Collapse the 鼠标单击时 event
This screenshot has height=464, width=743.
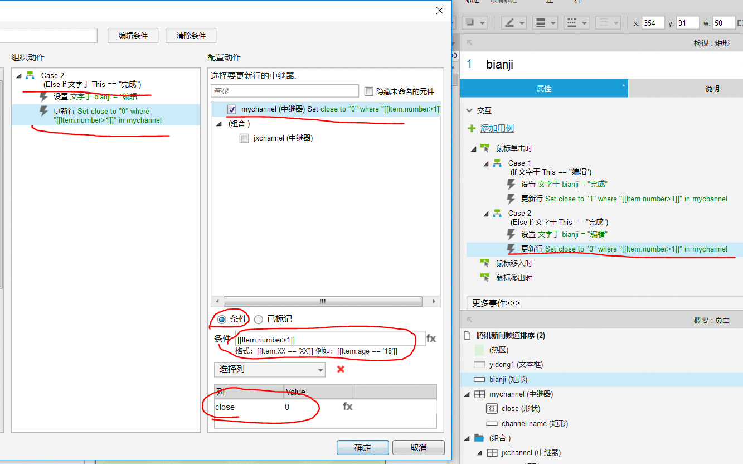[474, 148]
